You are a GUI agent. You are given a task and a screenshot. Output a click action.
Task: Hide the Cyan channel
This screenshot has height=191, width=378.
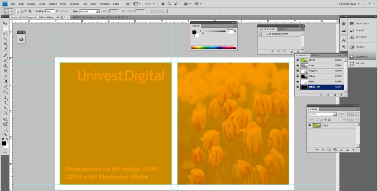pos(298,65)
